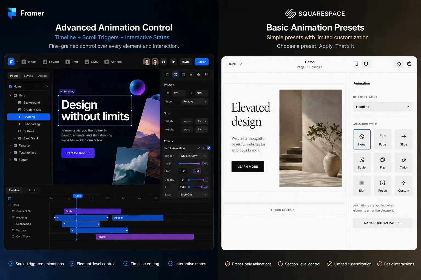Click the align vertical center icon
Screen dimensions: 421x280
coord(198,74)
